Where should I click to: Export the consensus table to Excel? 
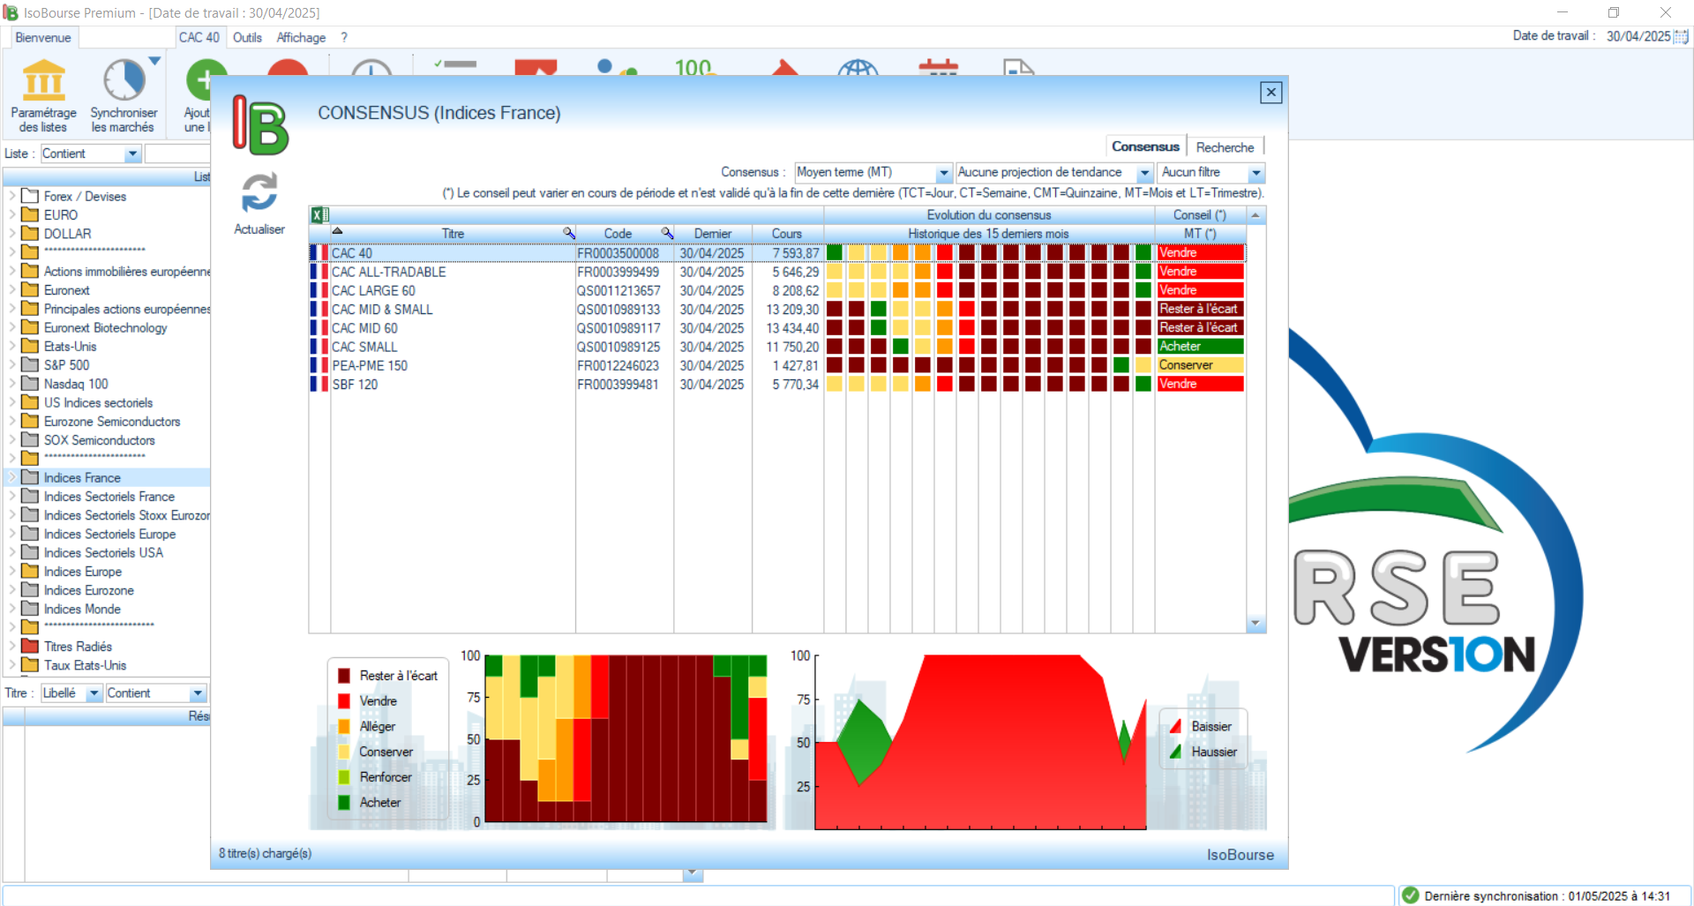319,214
